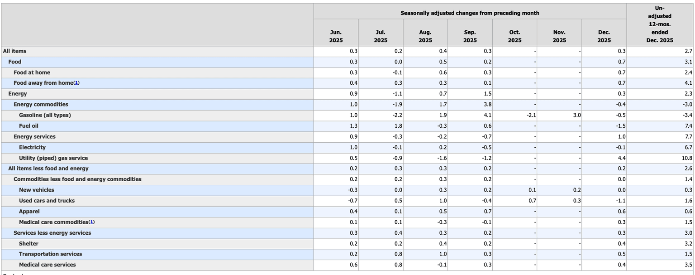Click the Nov. 2025 column header
695x275 pixels.
point(559,36)
